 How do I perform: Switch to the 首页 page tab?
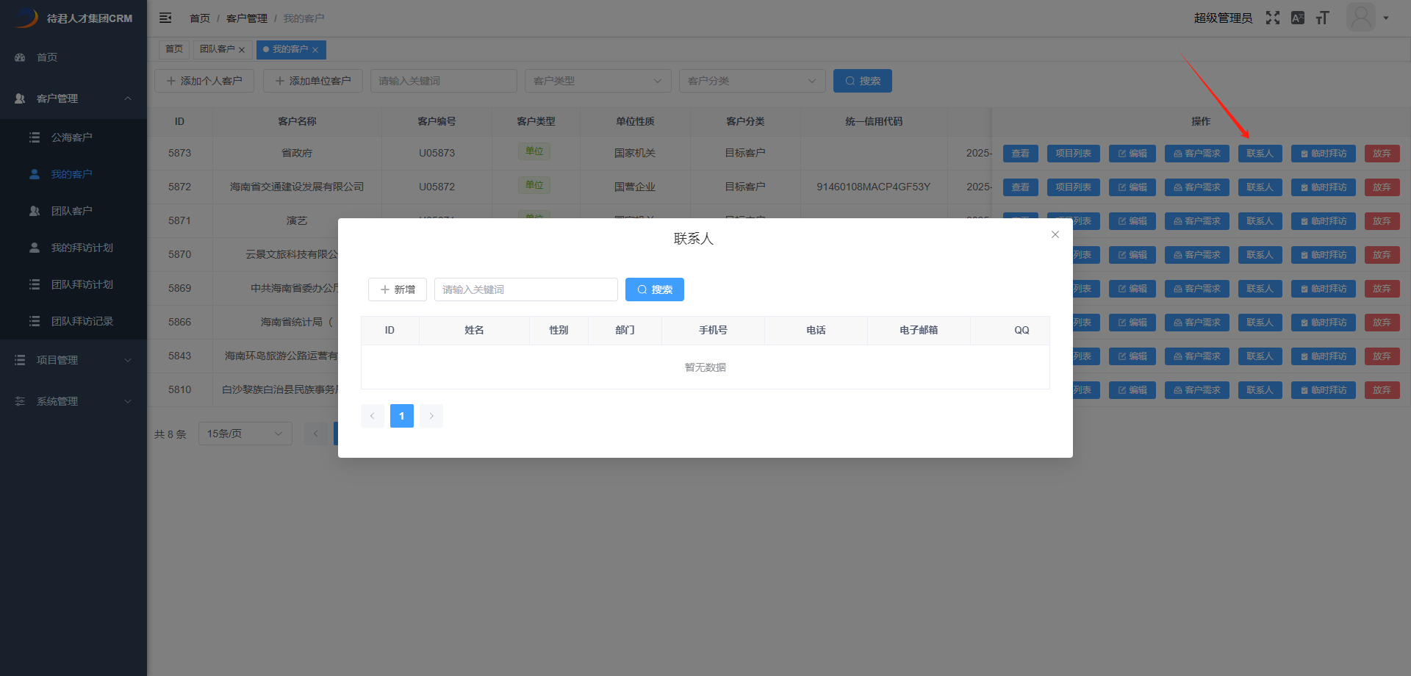pos(174,49)
